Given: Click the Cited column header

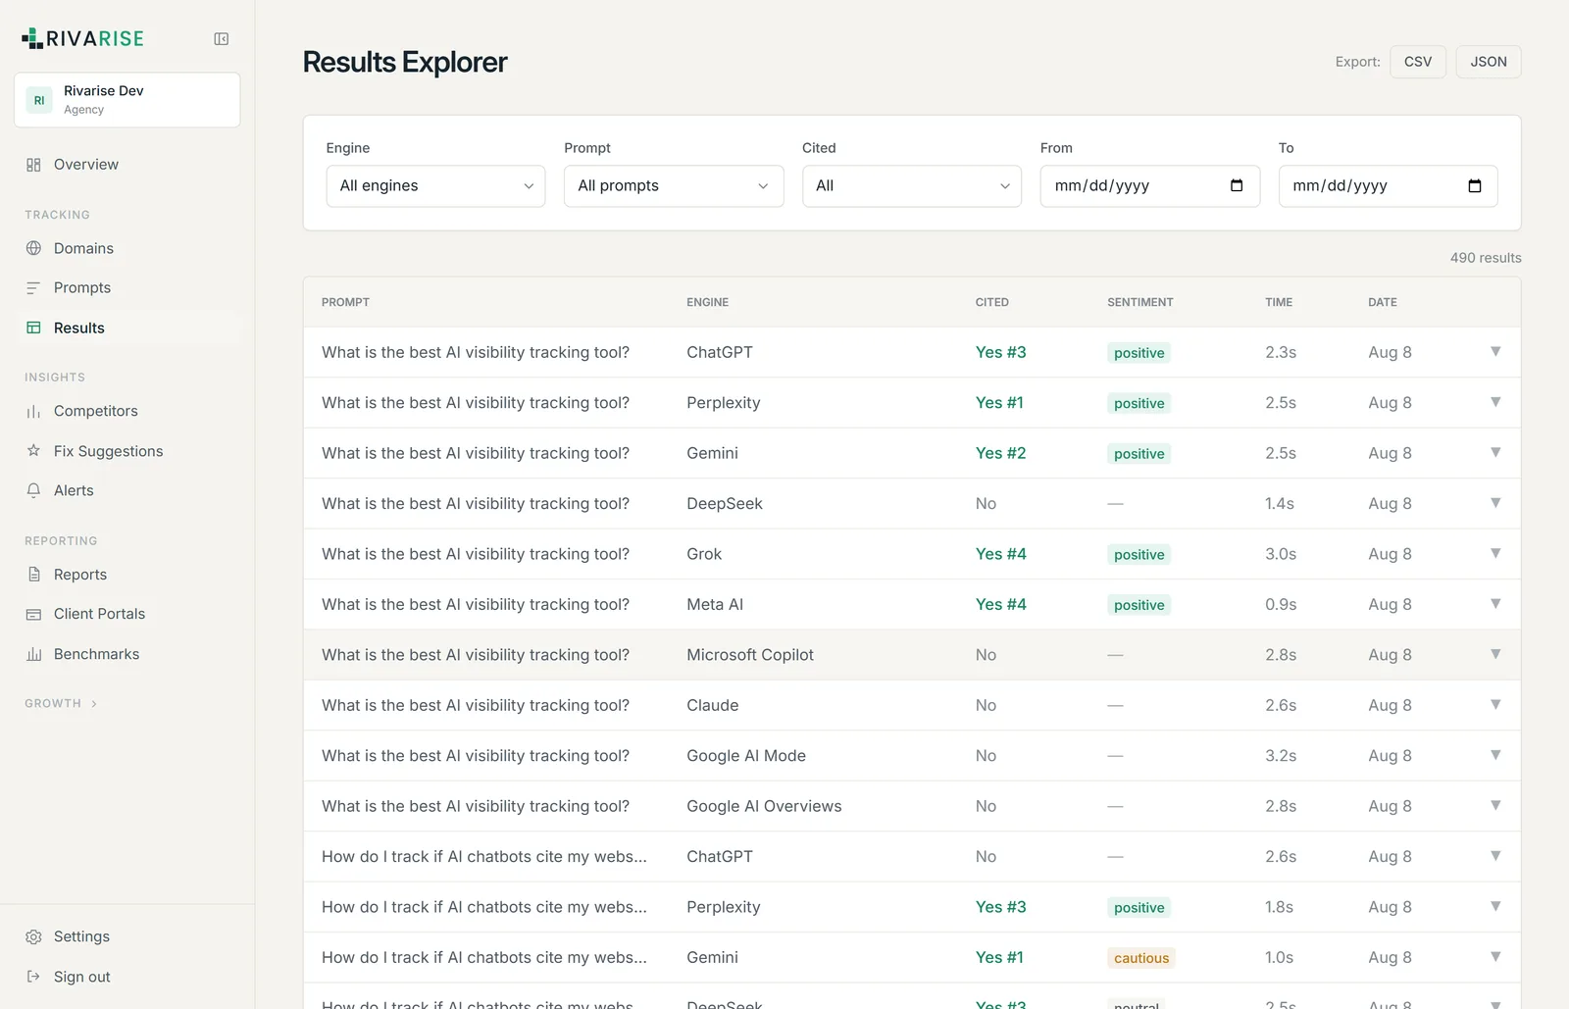Looking at the screenshot, I should coord(991,302).
